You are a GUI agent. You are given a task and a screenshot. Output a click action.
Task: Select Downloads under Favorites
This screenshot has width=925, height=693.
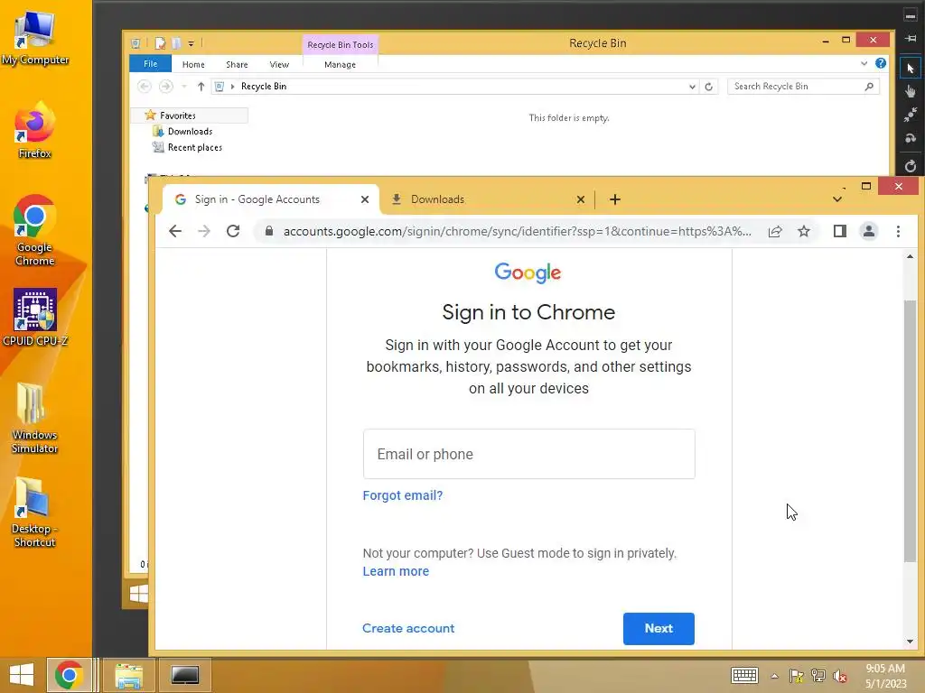pyautogui.click(x=190, y=132)
